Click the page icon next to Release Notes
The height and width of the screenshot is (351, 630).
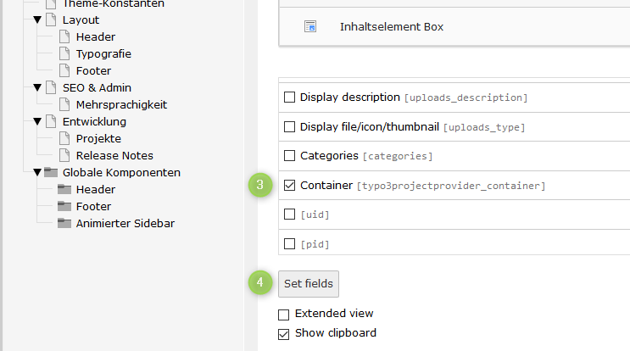coord(64,155)
